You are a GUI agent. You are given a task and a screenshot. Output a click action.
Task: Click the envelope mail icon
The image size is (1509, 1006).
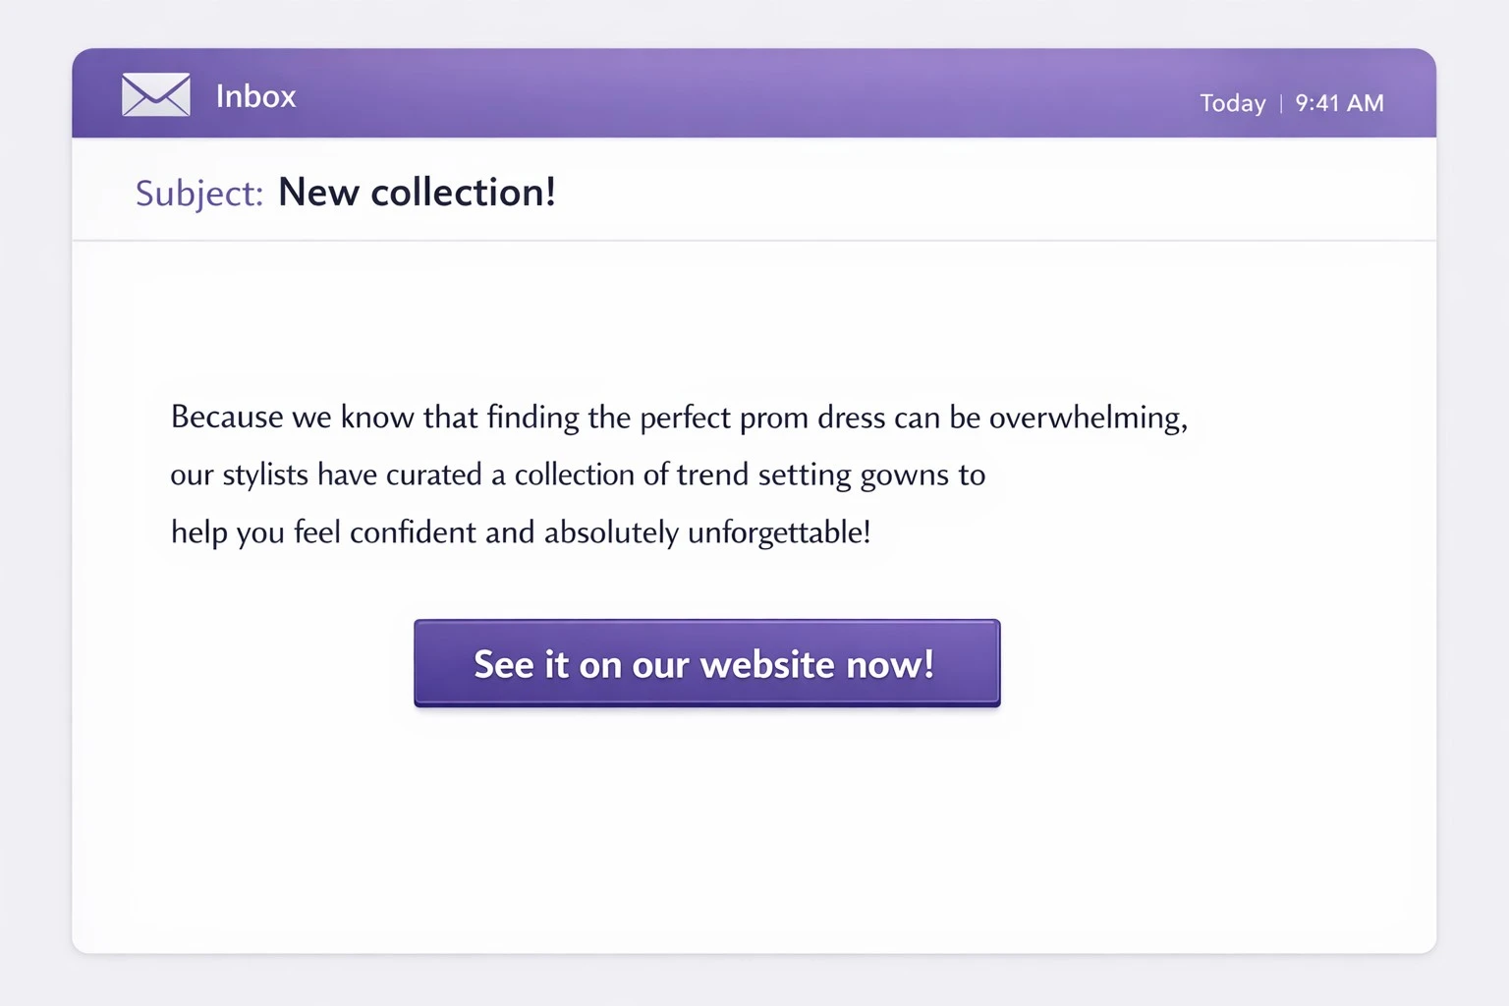[x=156, y=95]
